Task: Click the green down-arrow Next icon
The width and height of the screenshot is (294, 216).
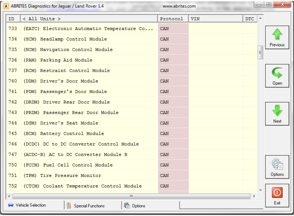Action: (x=277, y=111)
